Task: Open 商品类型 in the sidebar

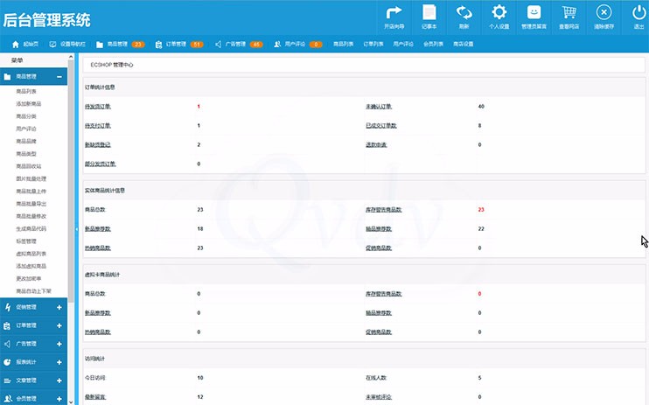Action: 26,154
